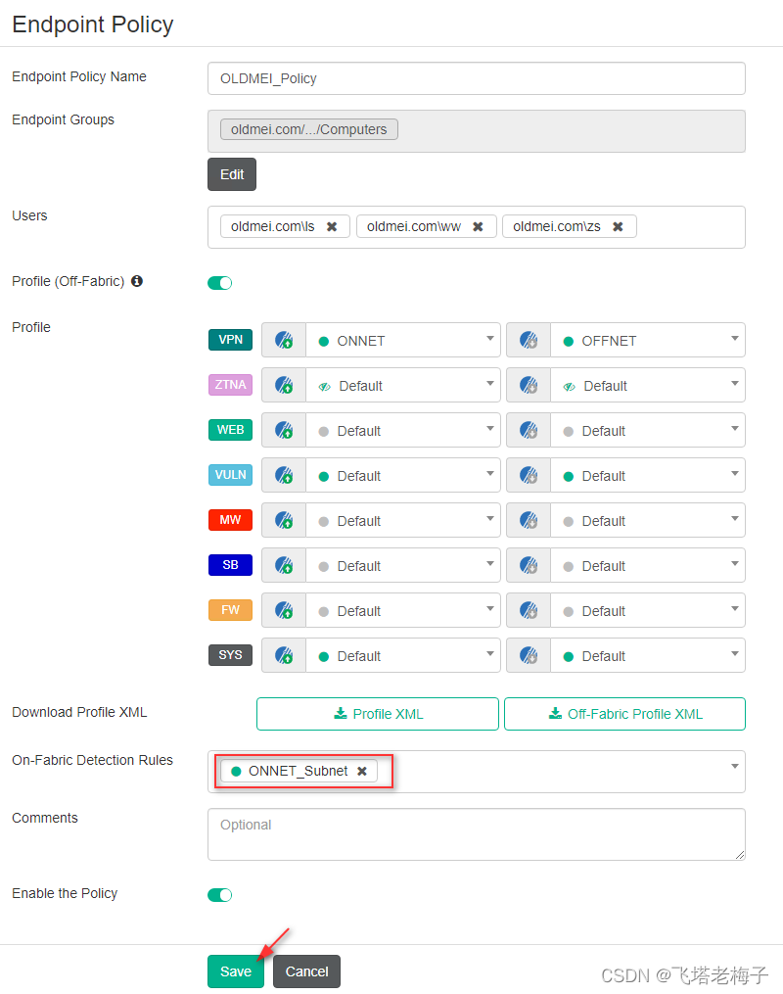
Task: Open off-fabric SB Default dropdown
Action: 647,565
